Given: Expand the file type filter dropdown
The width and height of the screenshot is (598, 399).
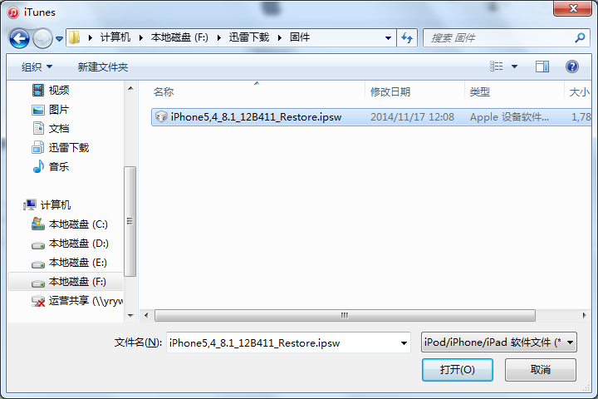Looking at the screenshot, I should coord(570,342).
